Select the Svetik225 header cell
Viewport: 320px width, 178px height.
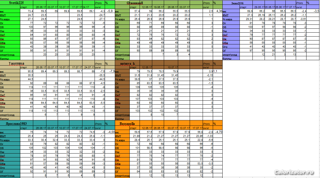17,3
